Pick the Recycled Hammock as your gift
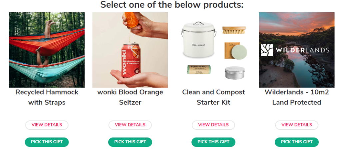 pos(47,142)
